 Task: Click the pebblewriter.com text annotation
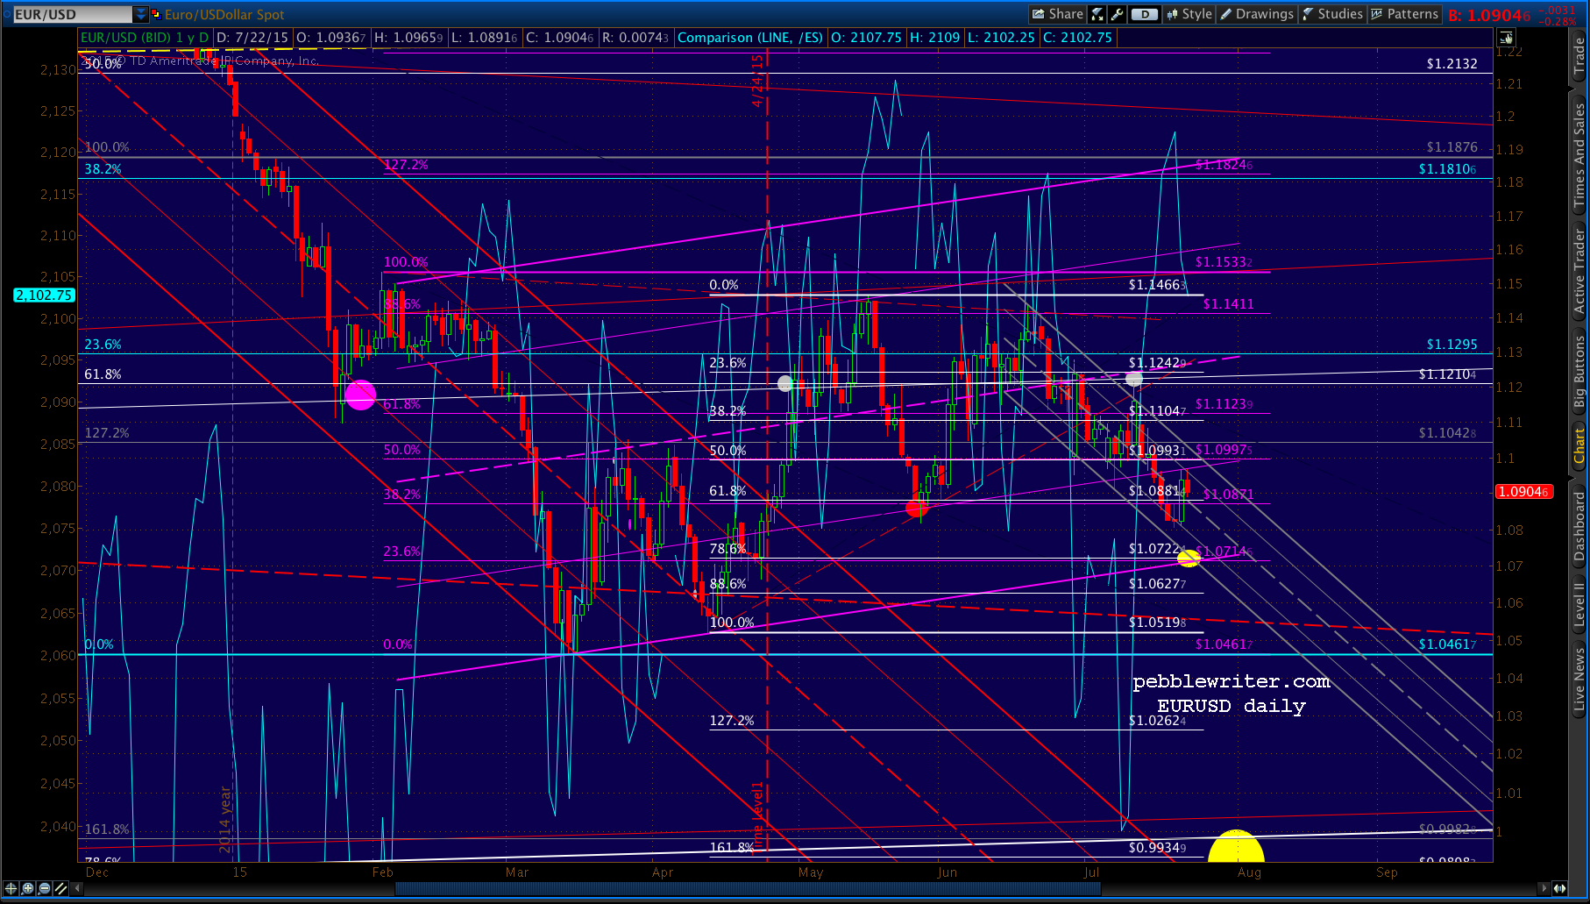tap(1231, 681)
